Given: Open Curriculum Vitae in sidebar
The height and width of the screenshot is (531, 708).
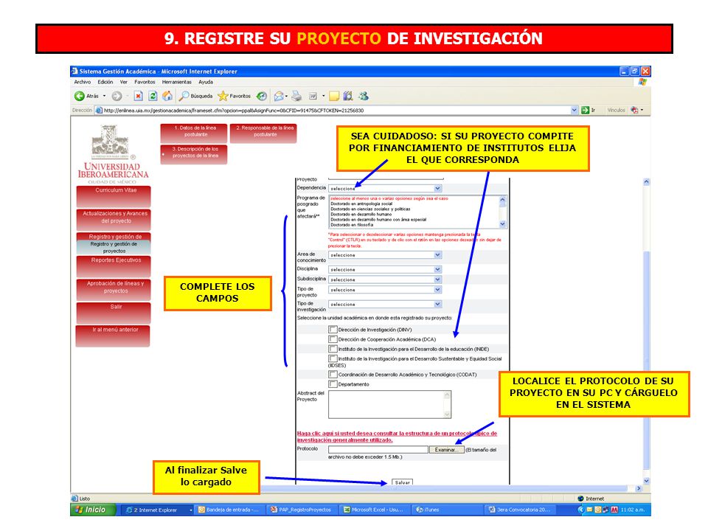Looking at the screenshot, I should pyautogui.click(x=114, y=197).
